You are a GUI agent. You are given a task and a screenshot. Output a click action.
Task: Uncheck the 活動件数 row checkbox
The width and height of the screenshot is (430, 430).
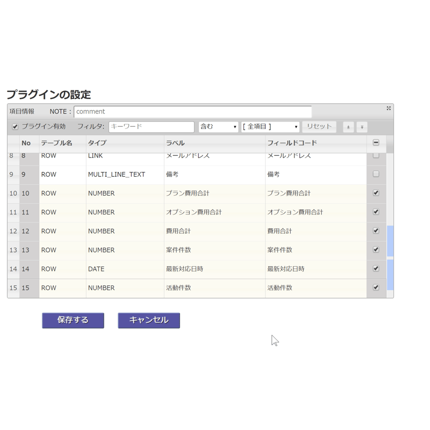[x=376, y=288]
